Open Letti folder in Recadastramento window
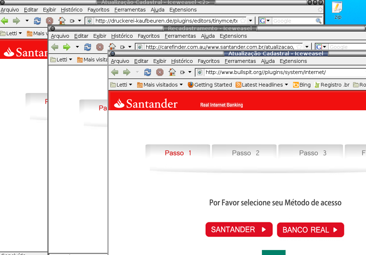The image size is (366, 255). [x=61, y=60]
